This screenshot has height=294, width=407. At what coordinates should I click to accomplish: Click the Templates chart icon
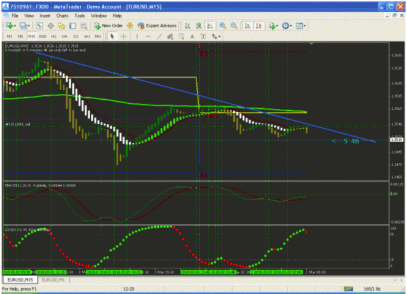(300, 25)
